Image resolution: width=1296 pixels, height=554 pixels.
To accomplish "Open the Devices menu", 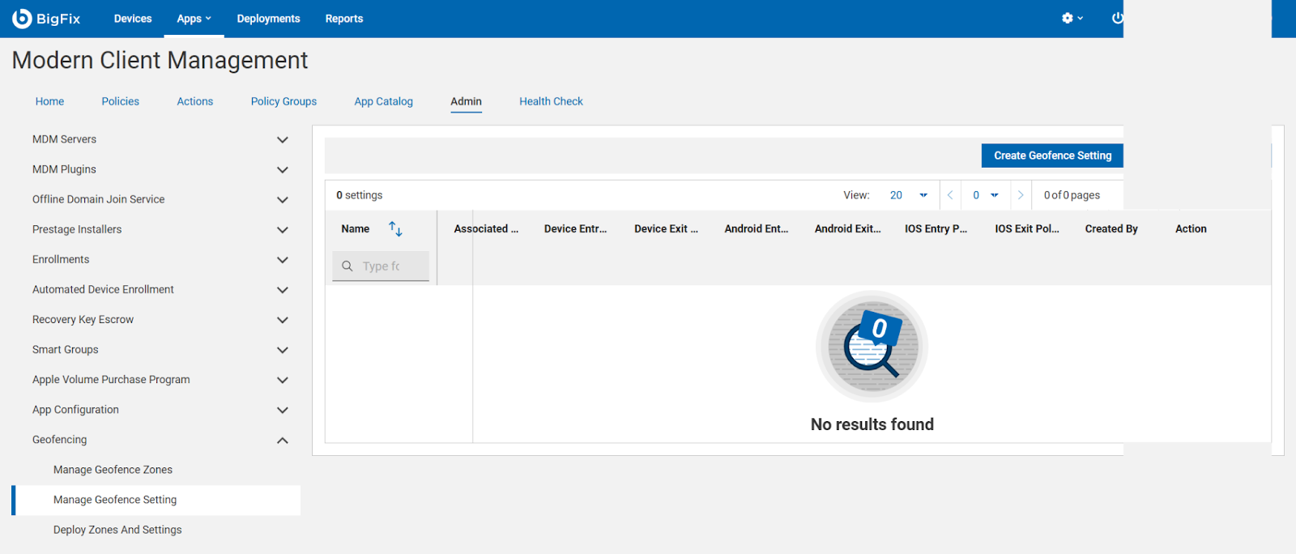I will pos(133,19).
